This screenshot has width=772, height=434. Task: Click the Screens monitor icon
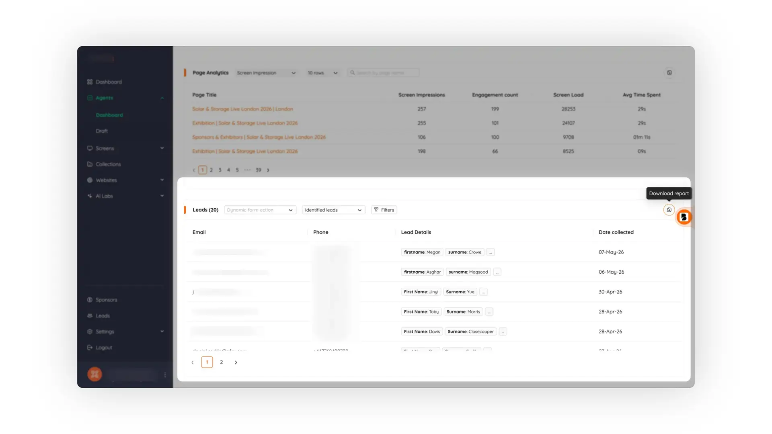(90, 148)
